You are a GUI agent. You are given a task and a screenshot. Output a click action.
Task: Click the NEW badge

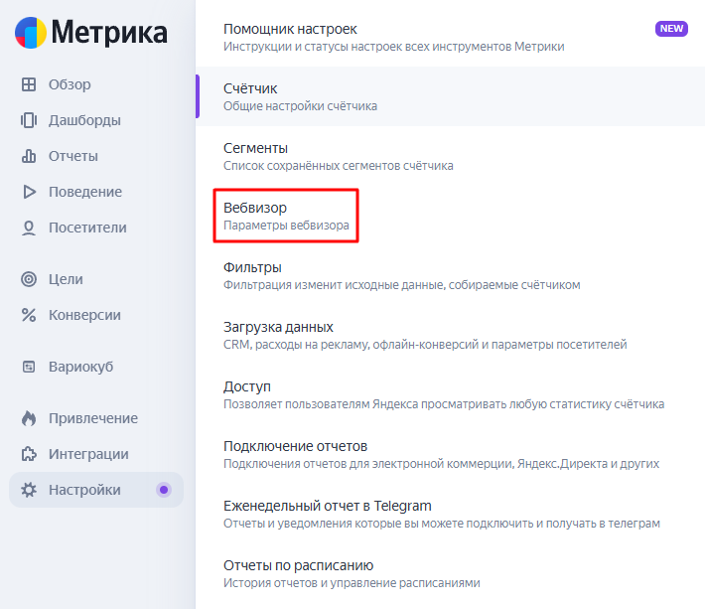pos(671,29)
